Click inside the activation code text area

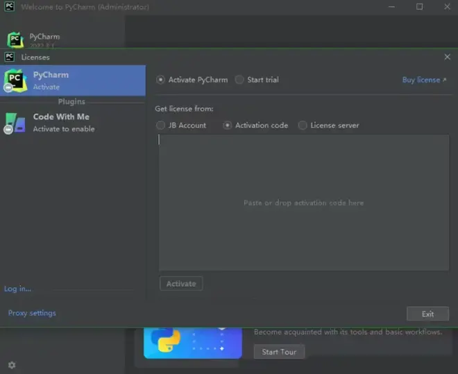pyautogui.click(x=304, y=203)
